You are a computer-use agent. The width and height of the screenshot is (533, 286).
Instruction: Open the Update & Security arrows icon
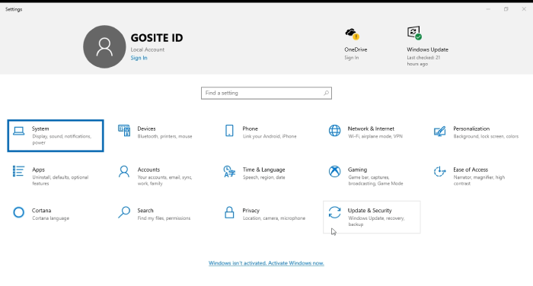(x=334, y=212)
